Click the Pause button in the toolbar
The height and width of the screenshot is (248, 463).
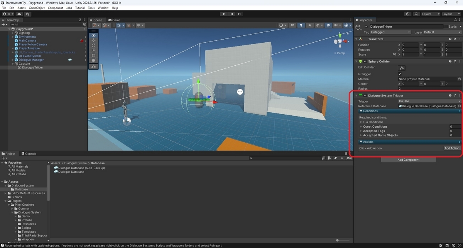(x=231, y=14)
